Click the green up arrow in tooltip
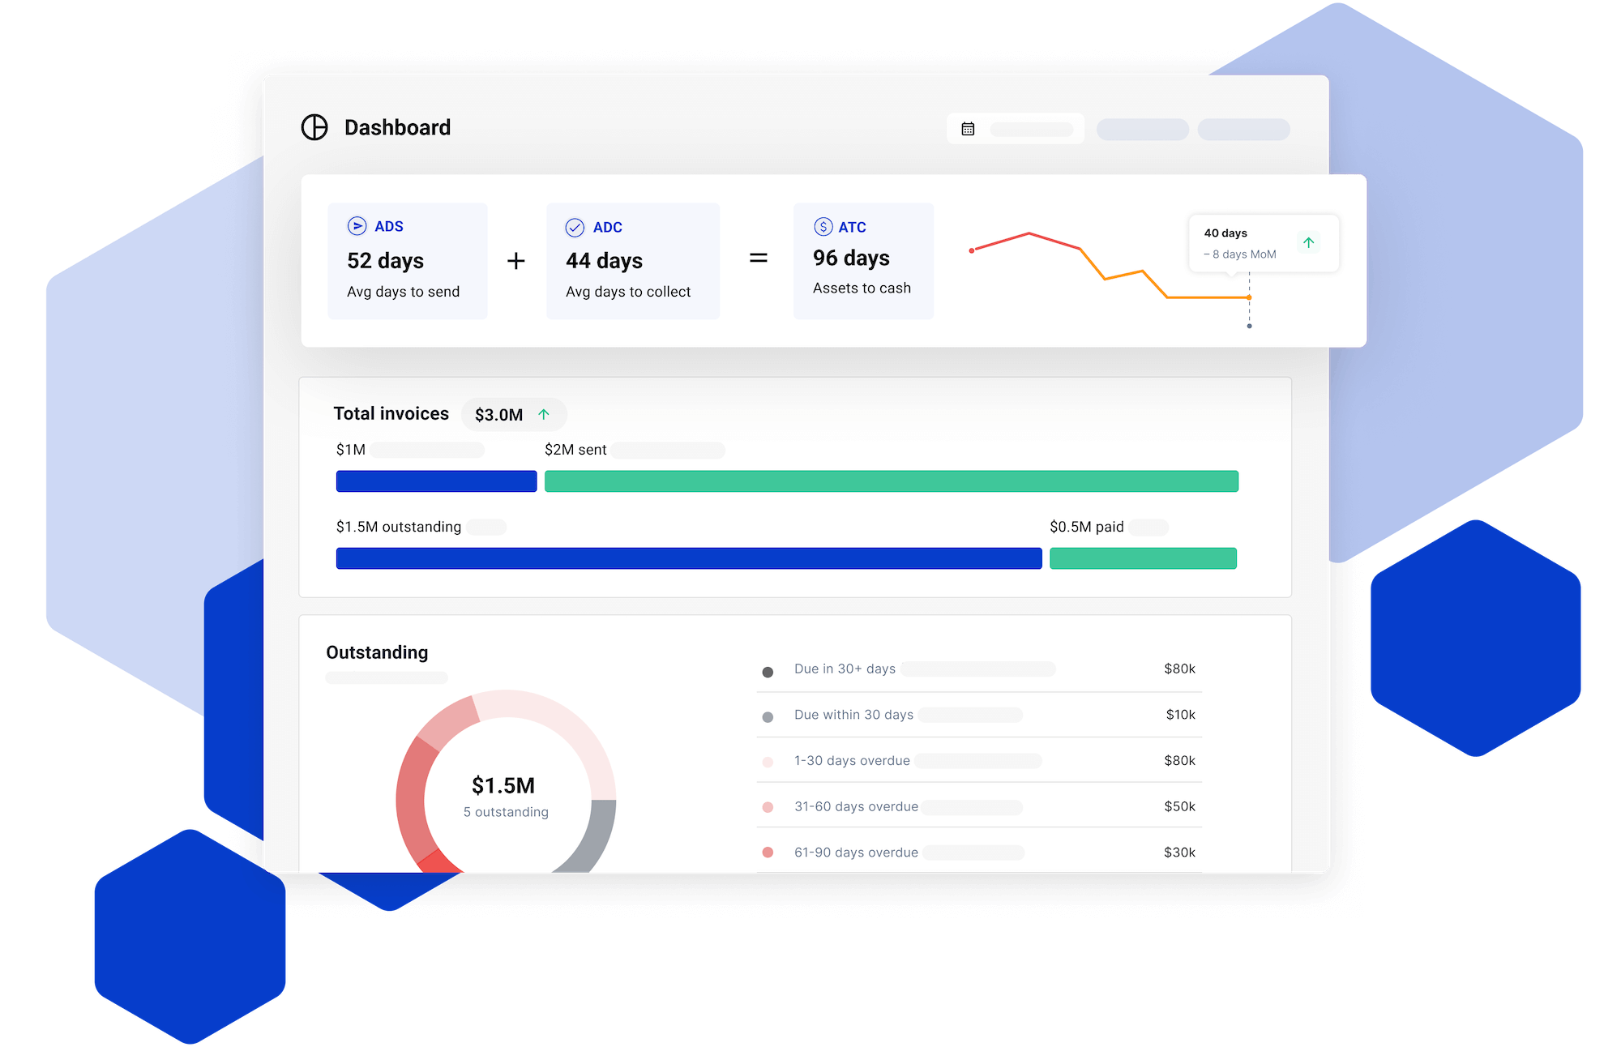This screenshot has width=1621, height=1047. pyautogui.click(x=1308, y=242)
